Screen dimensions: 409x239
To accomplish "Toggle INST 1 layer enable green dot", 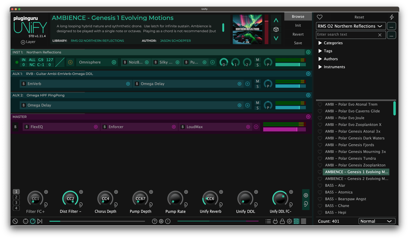I will click(17, 62).
